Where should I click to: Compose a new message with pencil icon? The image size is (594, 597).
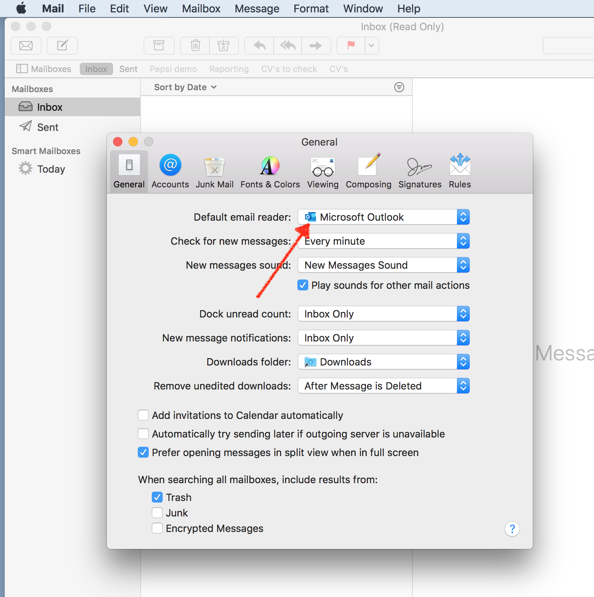pos(62,46)
